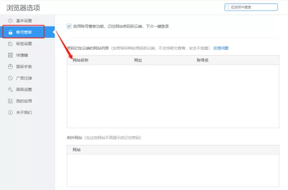Image resolution: width=288 pixels, height=190 pixels.
Task: Click the 反馈问题 link
Action: tap(221, 48)
